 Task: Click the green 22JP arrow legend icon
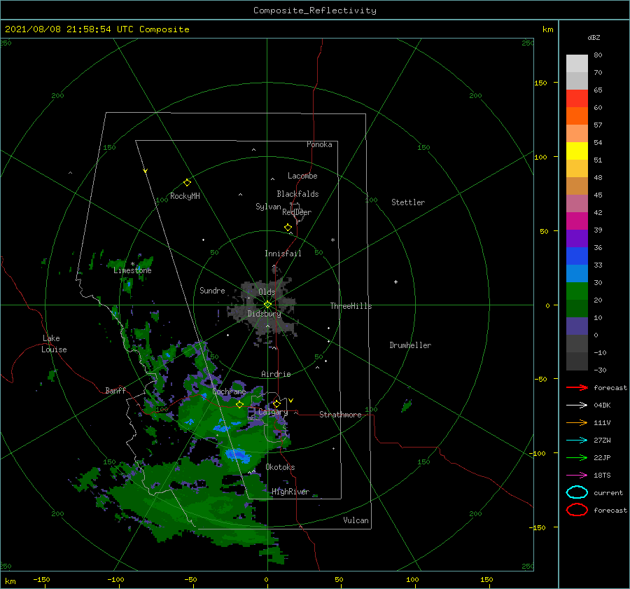[577, 457]
